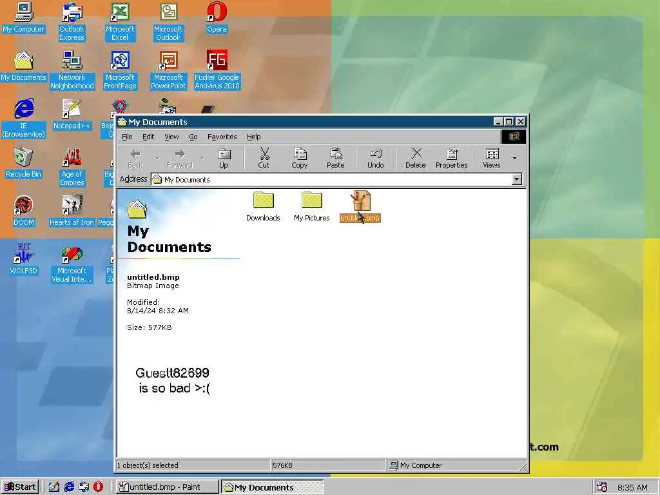This screenshot has width=660, height=495.
Task: Select the My Documents desktop icon
Action: 24,66
